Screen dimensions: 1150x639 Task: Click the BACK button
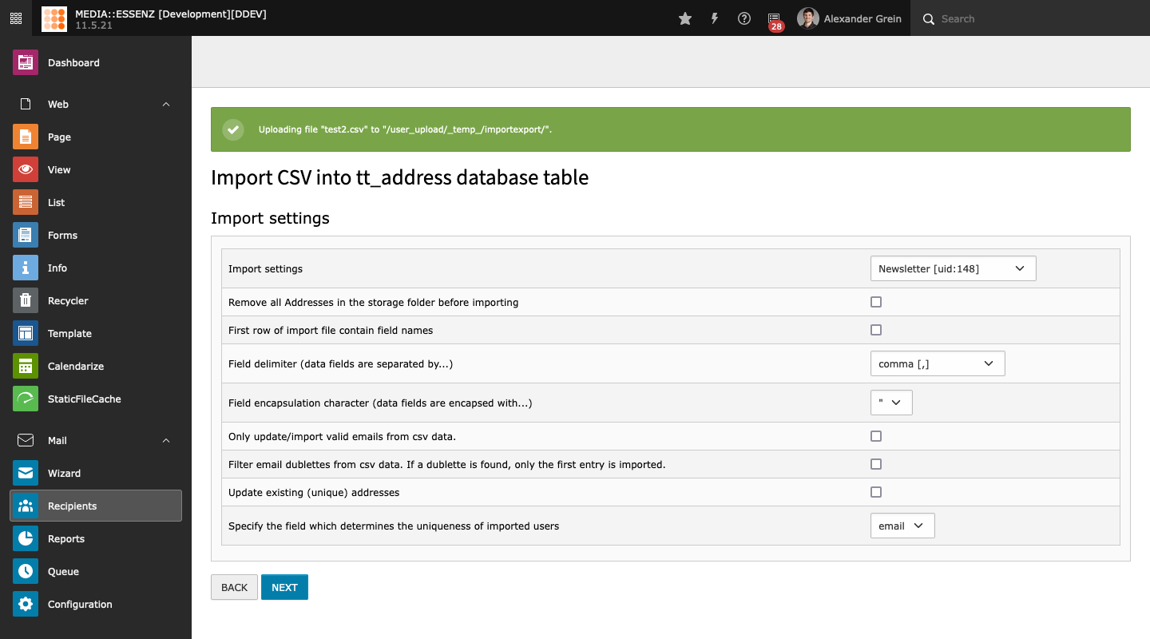pos(234,587)
